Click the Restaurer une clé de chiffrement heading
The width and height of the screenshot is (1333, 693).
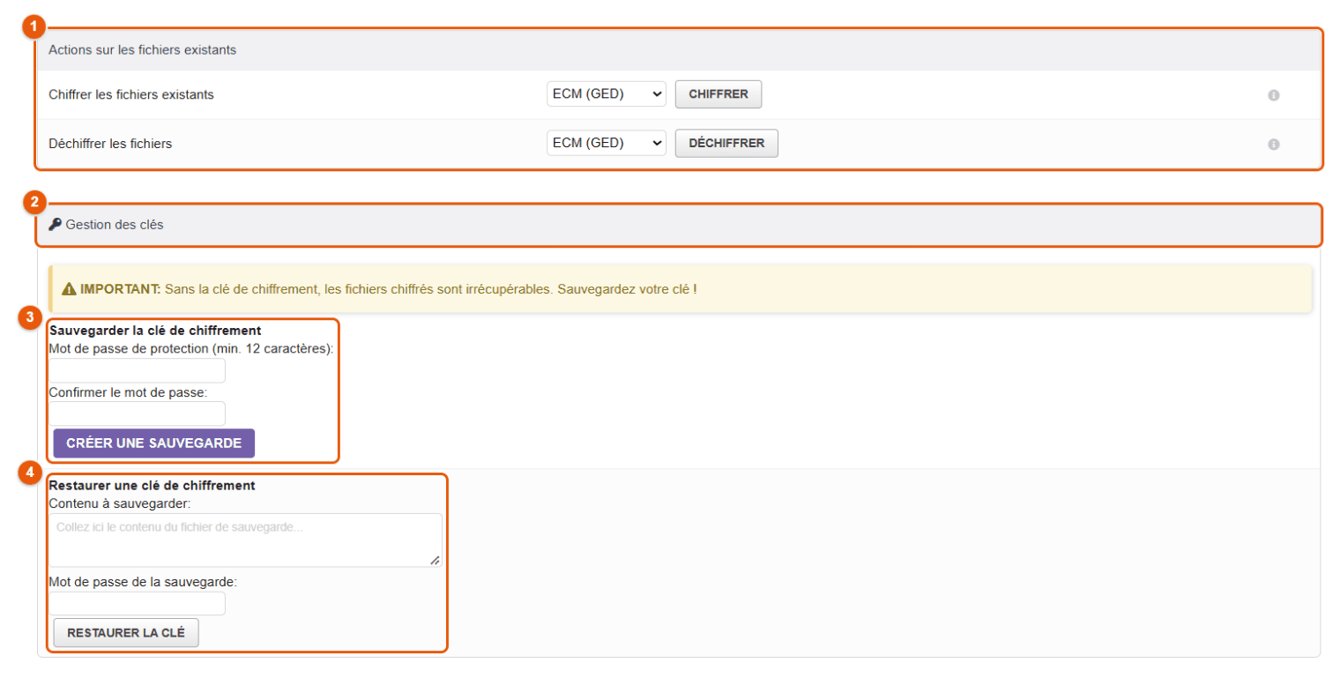point(153,485)
